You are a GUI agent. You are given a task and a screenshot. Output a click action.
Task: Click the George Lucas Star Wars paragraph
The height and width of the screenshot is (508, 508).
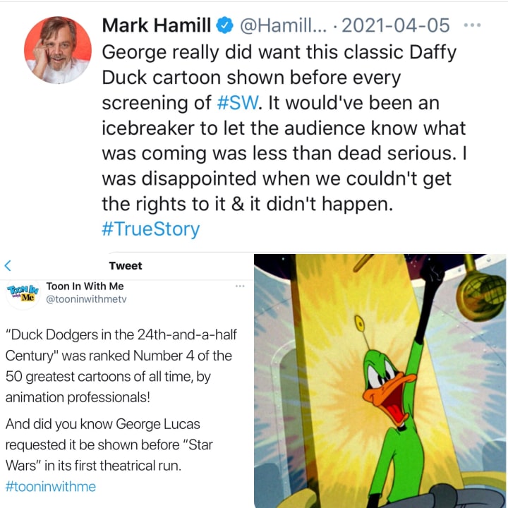coord(109,445)
